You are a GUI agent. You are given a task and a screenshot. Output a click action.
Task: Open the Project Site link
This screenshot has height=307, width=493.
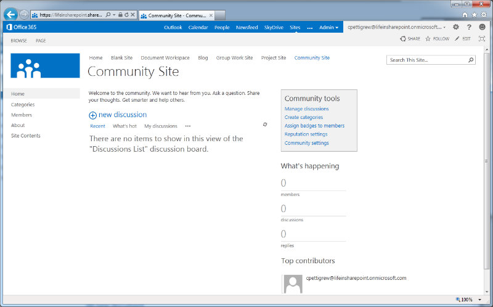(x=274, y=58)
